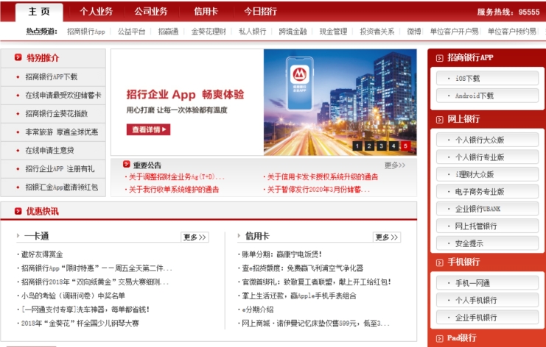Open 更多>> in 重要公告
The image size is (546, 347).
tap(395, 165)
